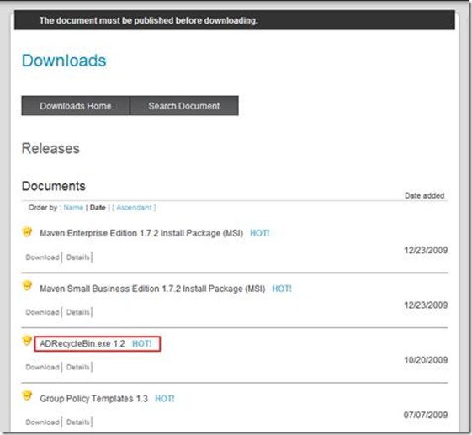Open the Downloads Home tab

point(76,106)
